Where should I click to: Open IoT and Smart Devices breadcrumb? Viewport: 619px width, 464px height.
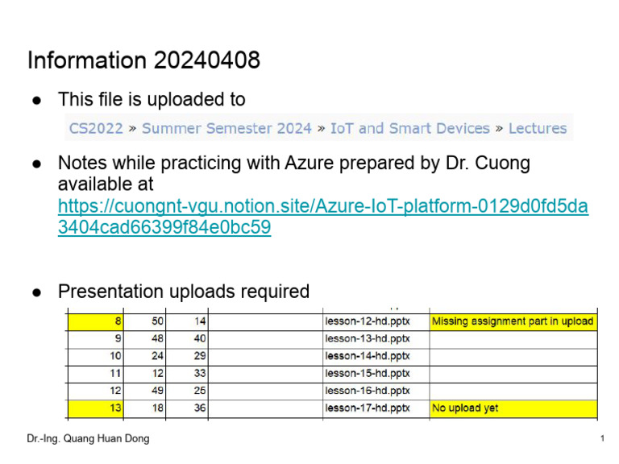coord(409,128)
